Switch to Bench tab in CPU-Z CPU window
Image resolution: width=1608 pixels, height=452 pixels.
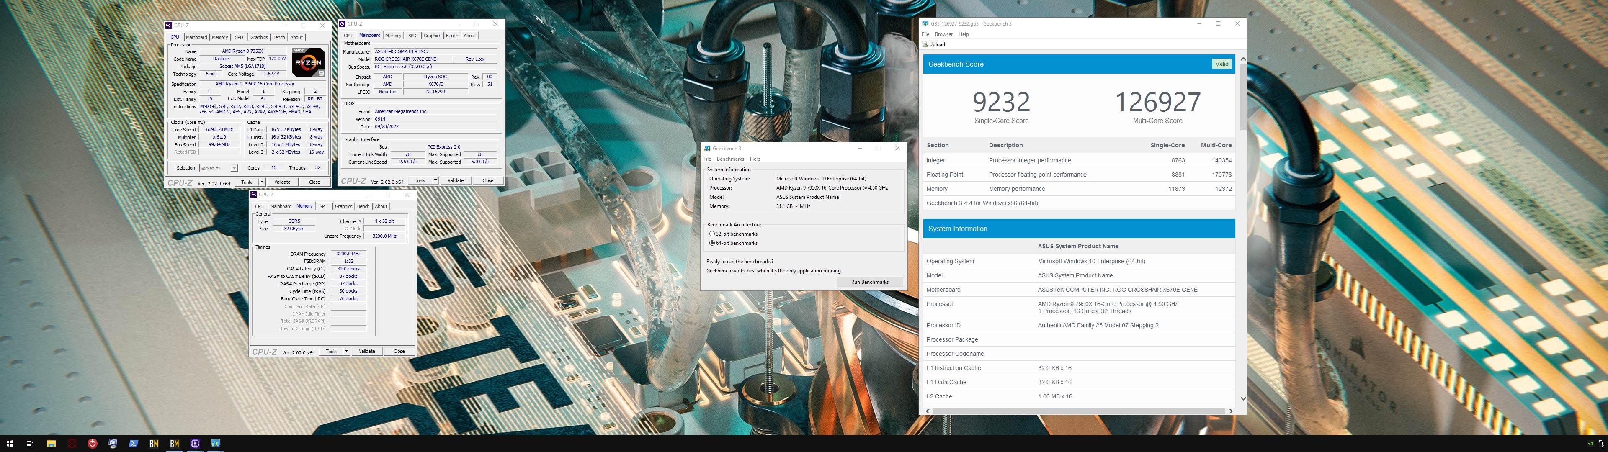(278, 38)
